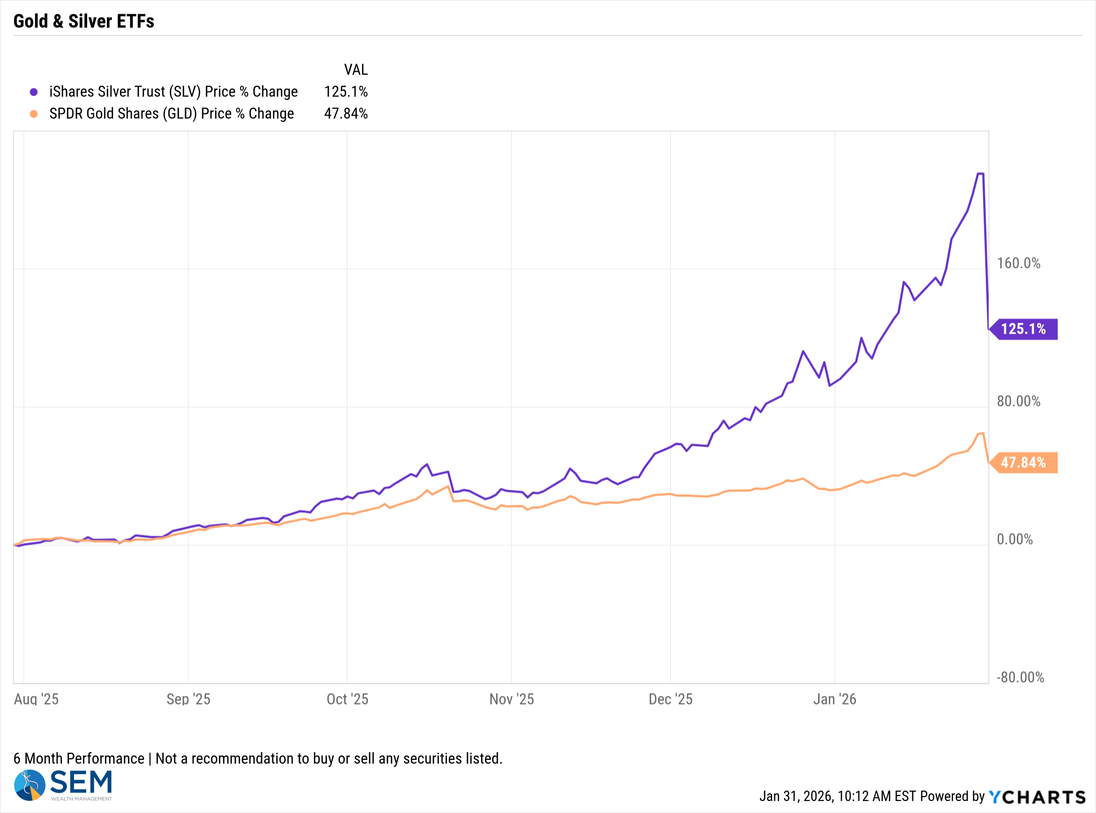The width and height of the screenshot is (1096, 813).
Task: Click the Gold & Silver ETFs title
Action: (x=84, y=21)
